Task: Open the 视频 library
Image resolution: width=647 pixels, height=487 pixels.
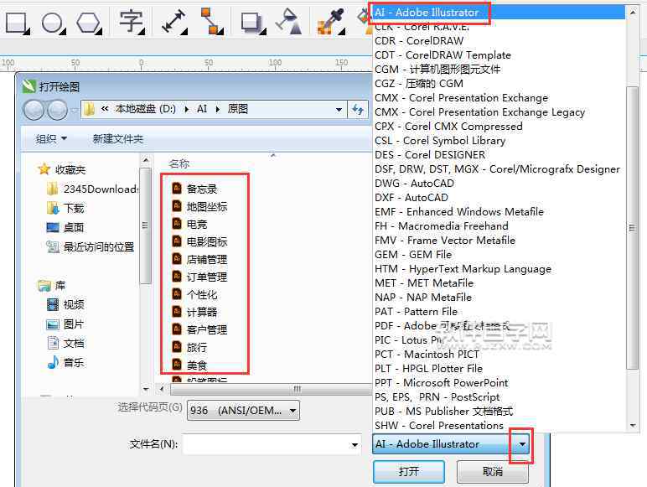Action: click(x=66, y=304)
